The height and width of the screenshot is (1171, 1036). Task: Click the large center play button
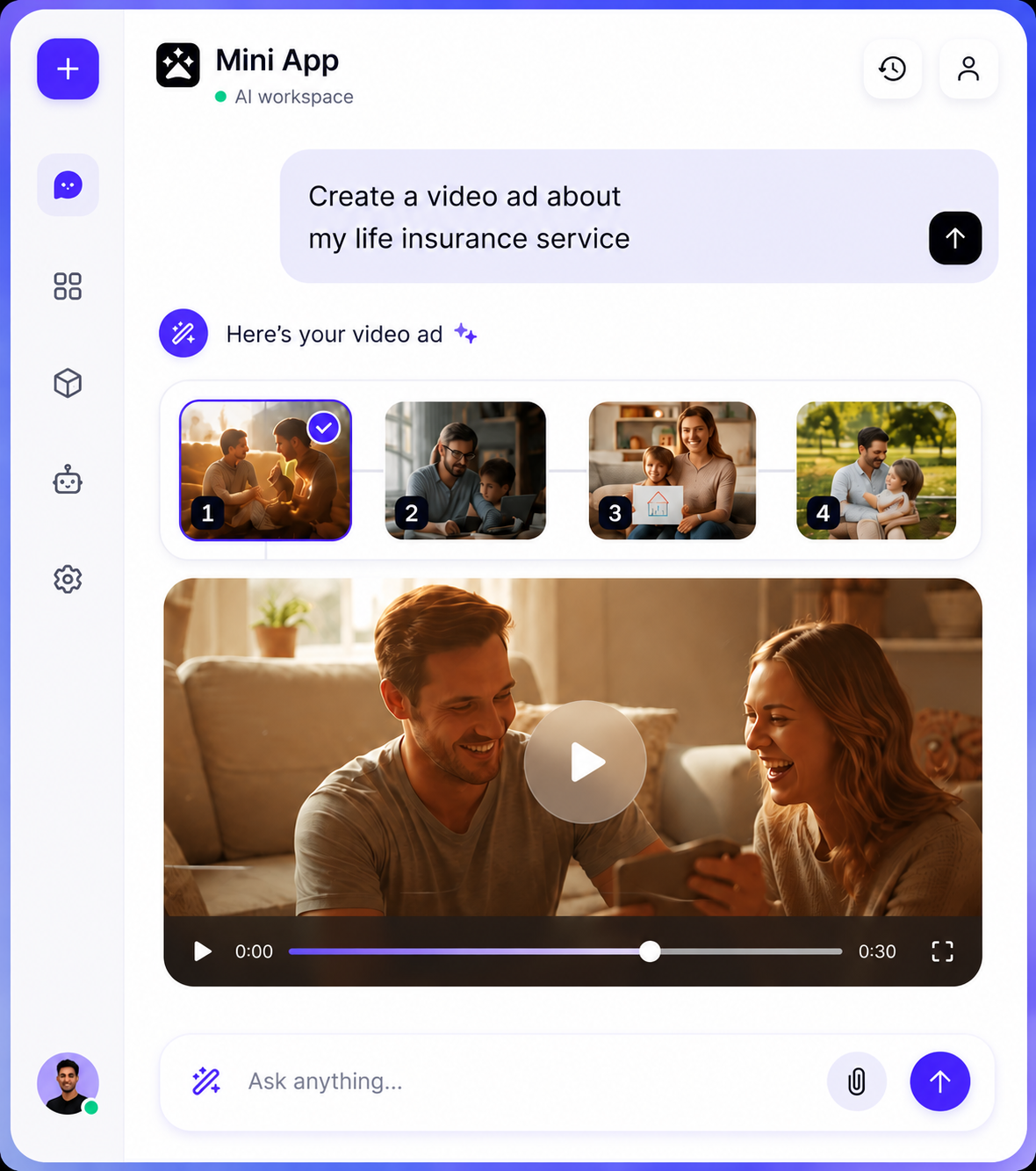click(x=586, y=762)
